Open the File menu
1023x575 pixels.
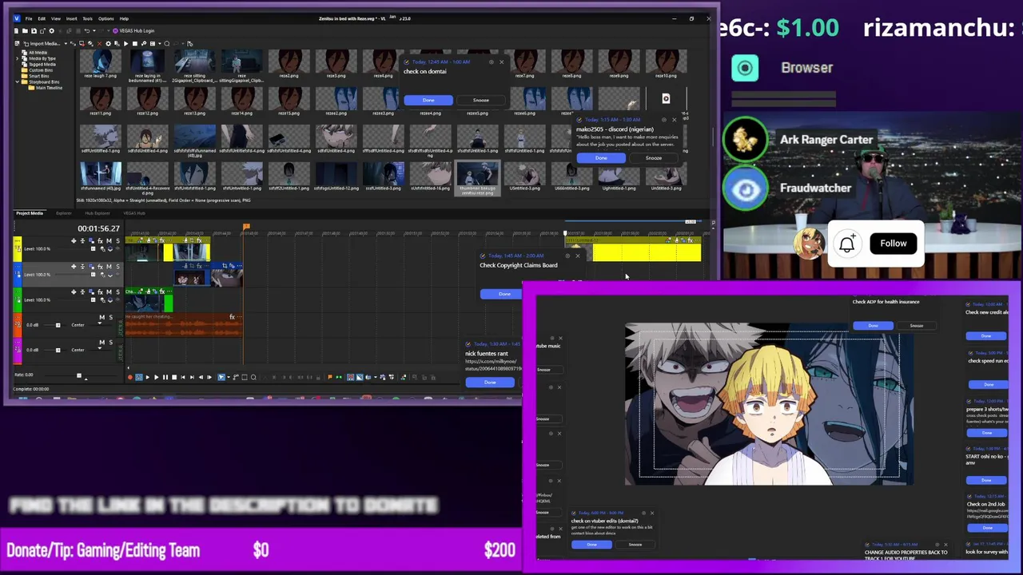(x=29, y=18)
